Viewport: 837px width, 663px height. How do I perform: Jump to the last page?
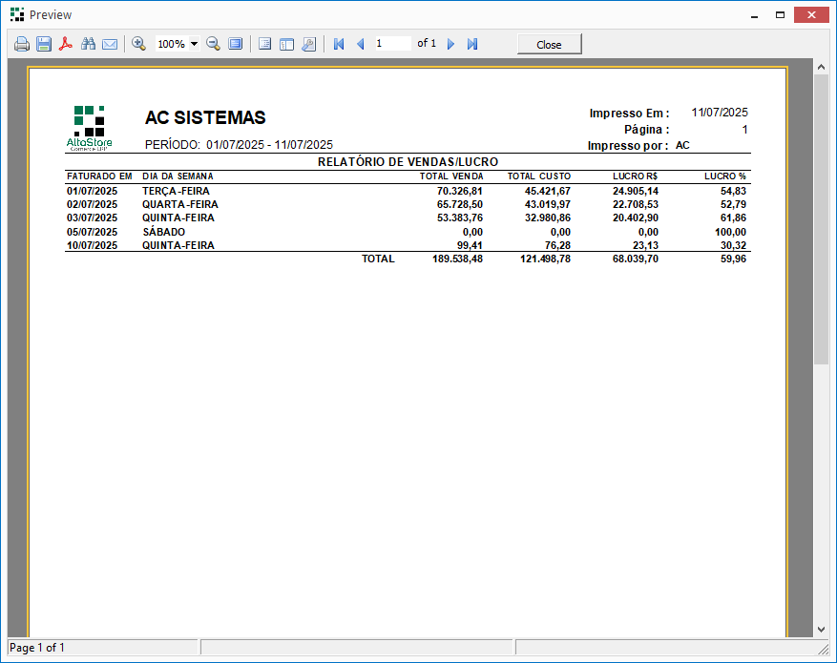471,44
